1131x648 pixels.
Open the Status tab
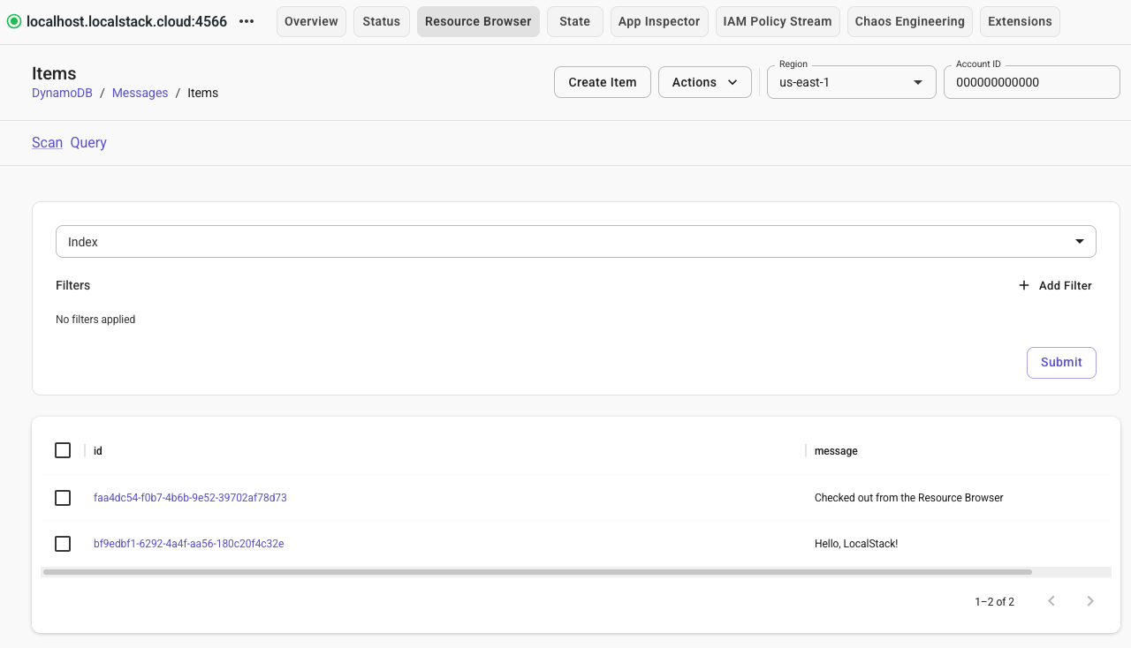point(382,21)
